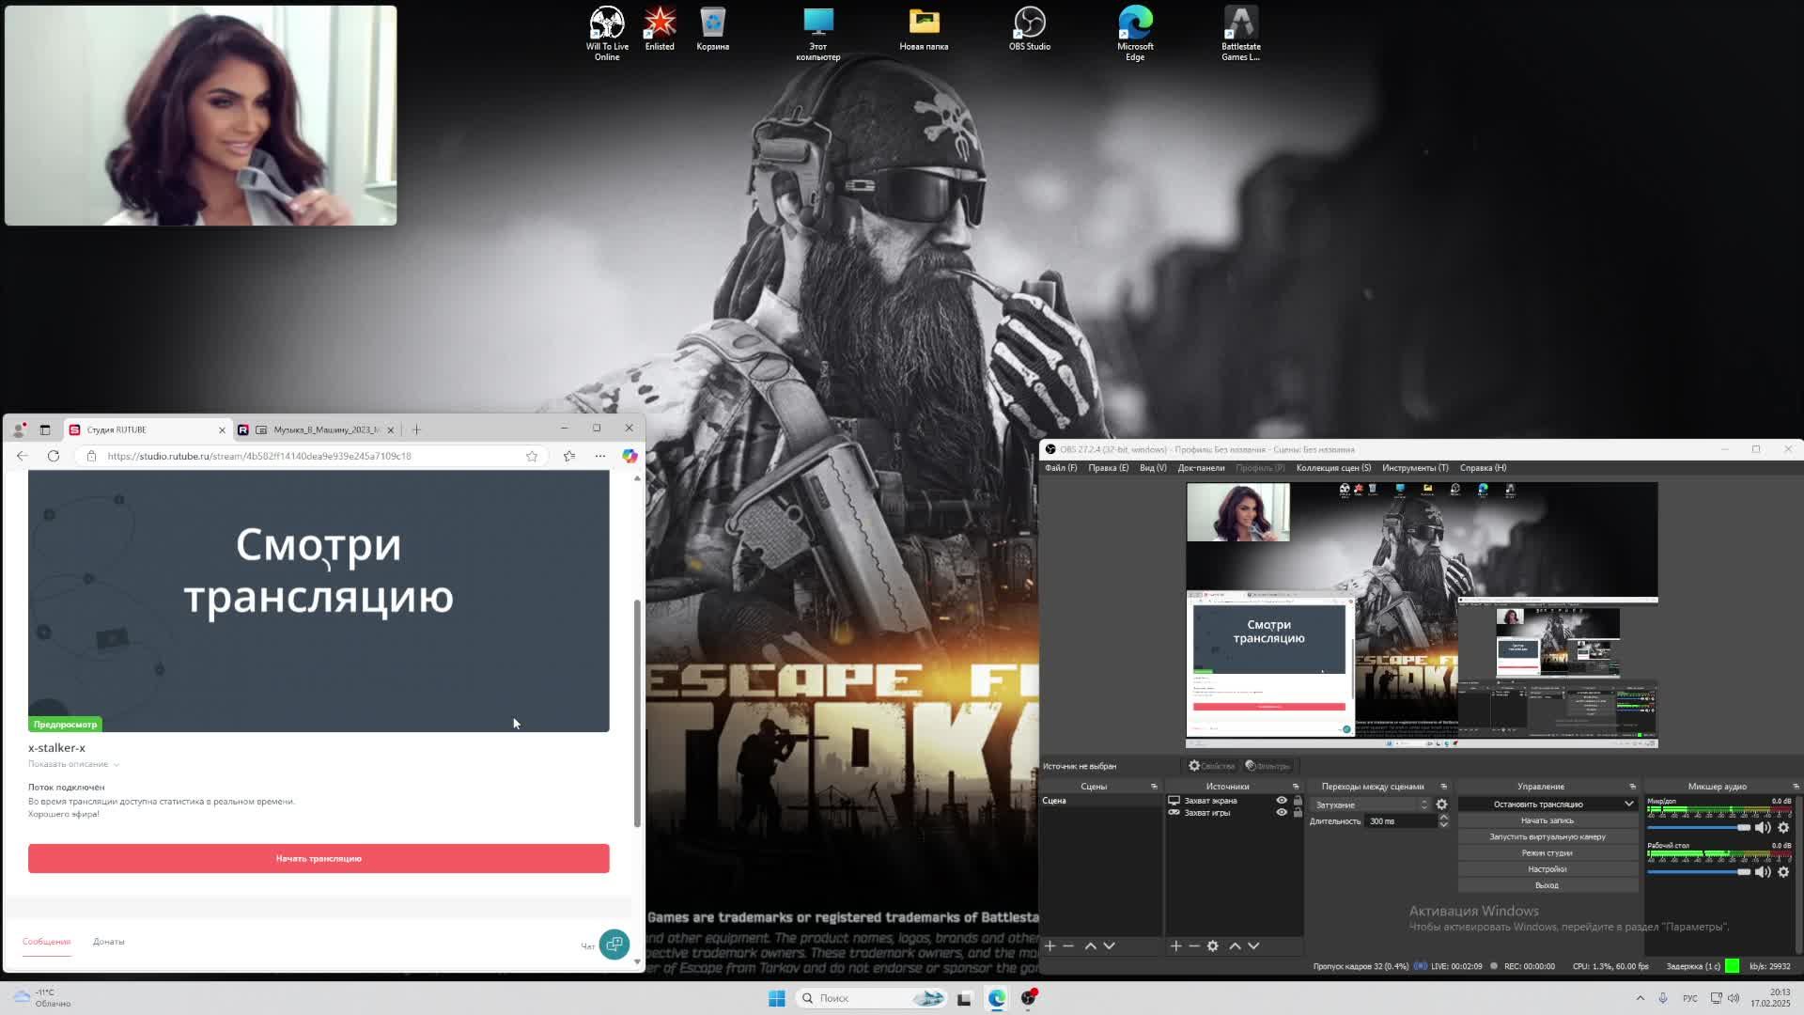Toggle virtual camera (Запустить виртуальную камеру)

tap(1547, 837)
